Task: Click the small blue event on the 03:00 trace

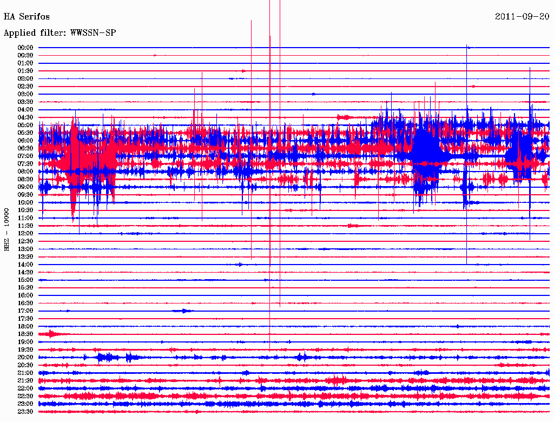Action: coord(313,94)
